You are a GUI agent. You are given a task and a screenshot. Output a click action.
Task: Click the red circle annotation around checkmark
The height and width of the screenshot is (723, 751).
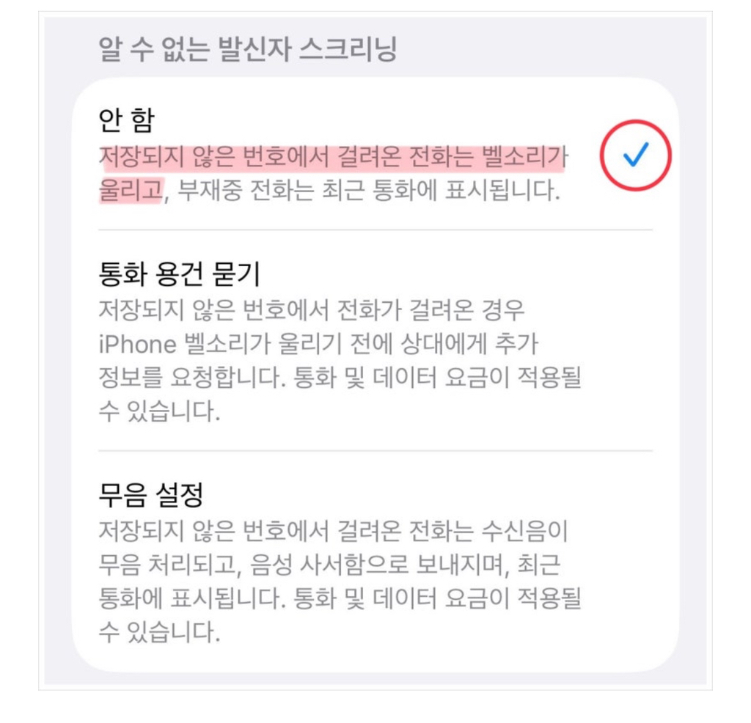(636, 155)
